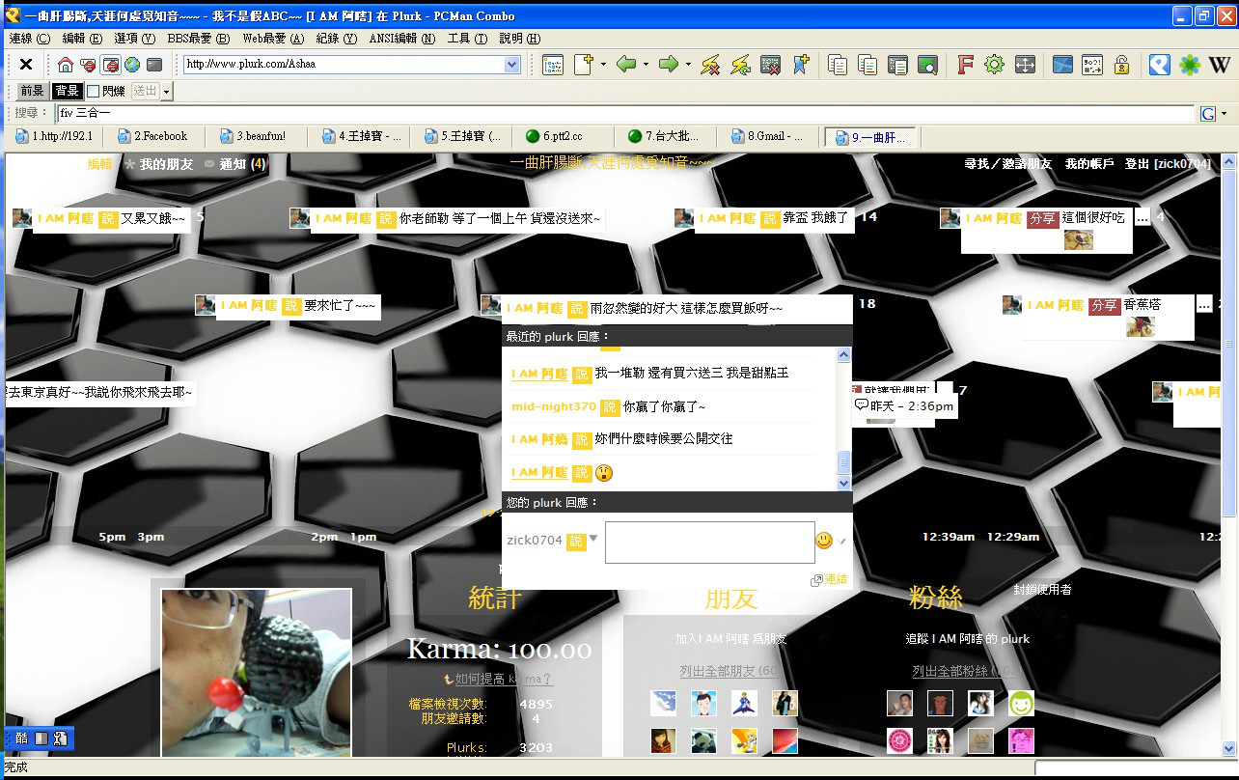Click the Wikipedia W icon
Screen dimensions: 1239x780
point(1220,65)
